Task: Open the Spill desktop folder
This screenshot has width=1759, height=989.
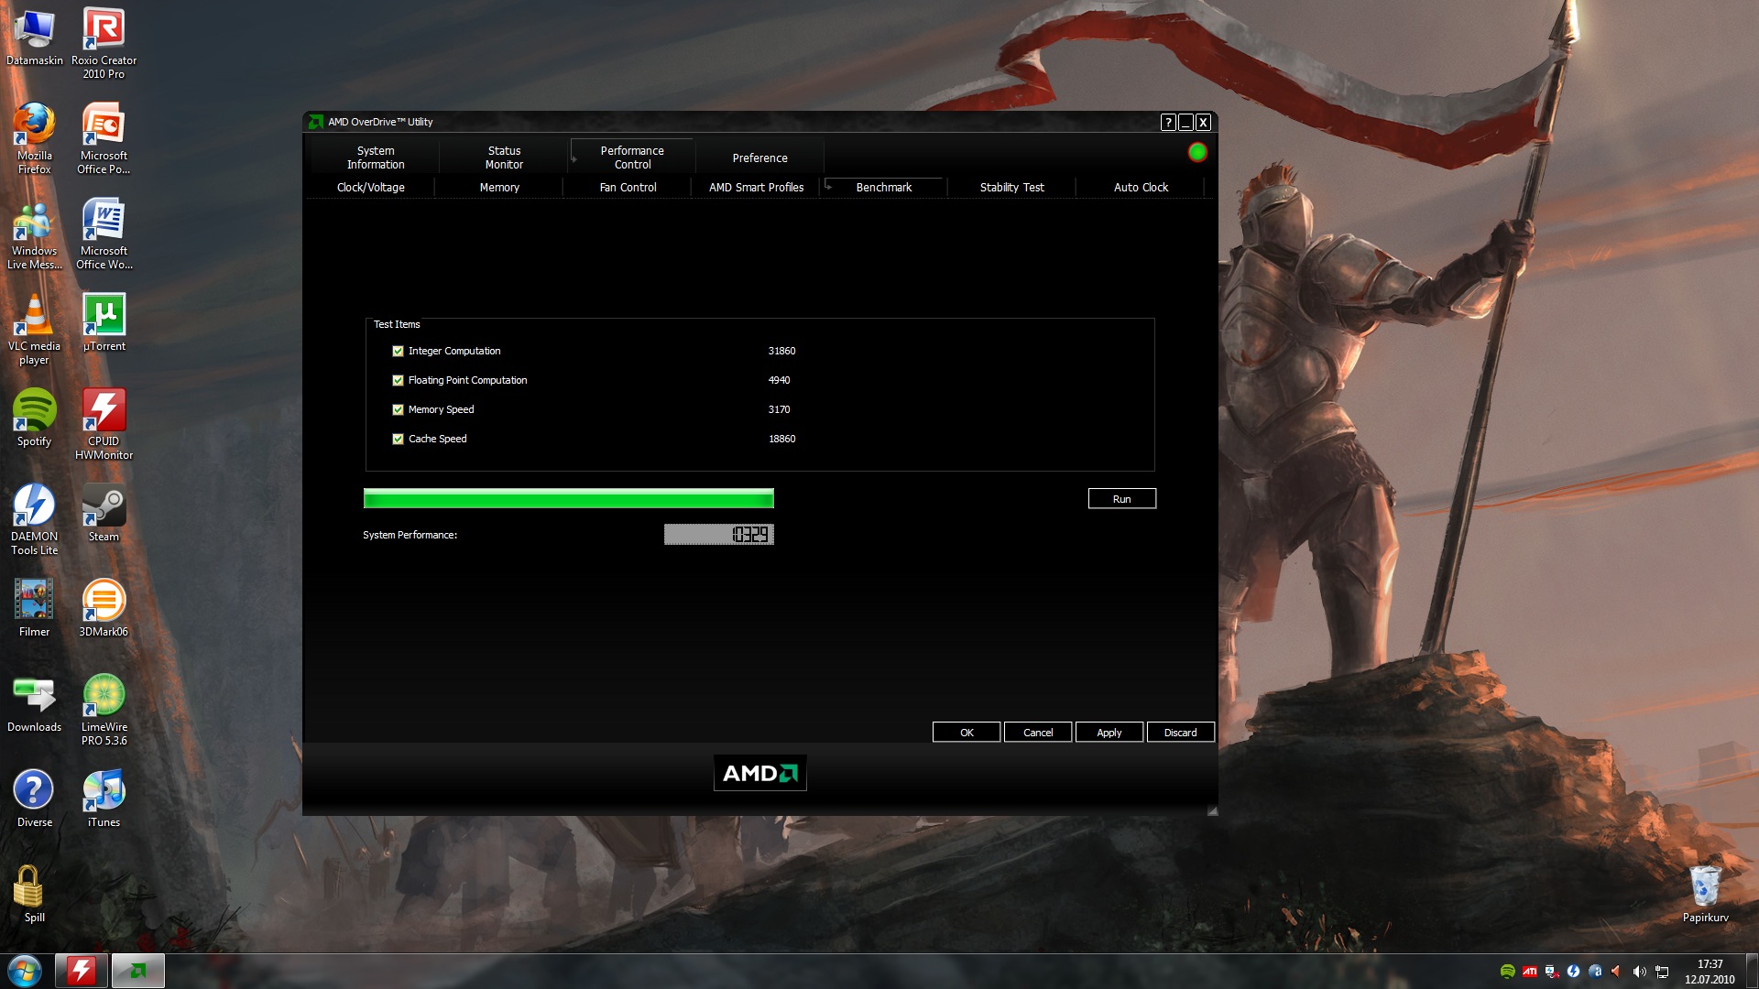Action: coord(34,894)
